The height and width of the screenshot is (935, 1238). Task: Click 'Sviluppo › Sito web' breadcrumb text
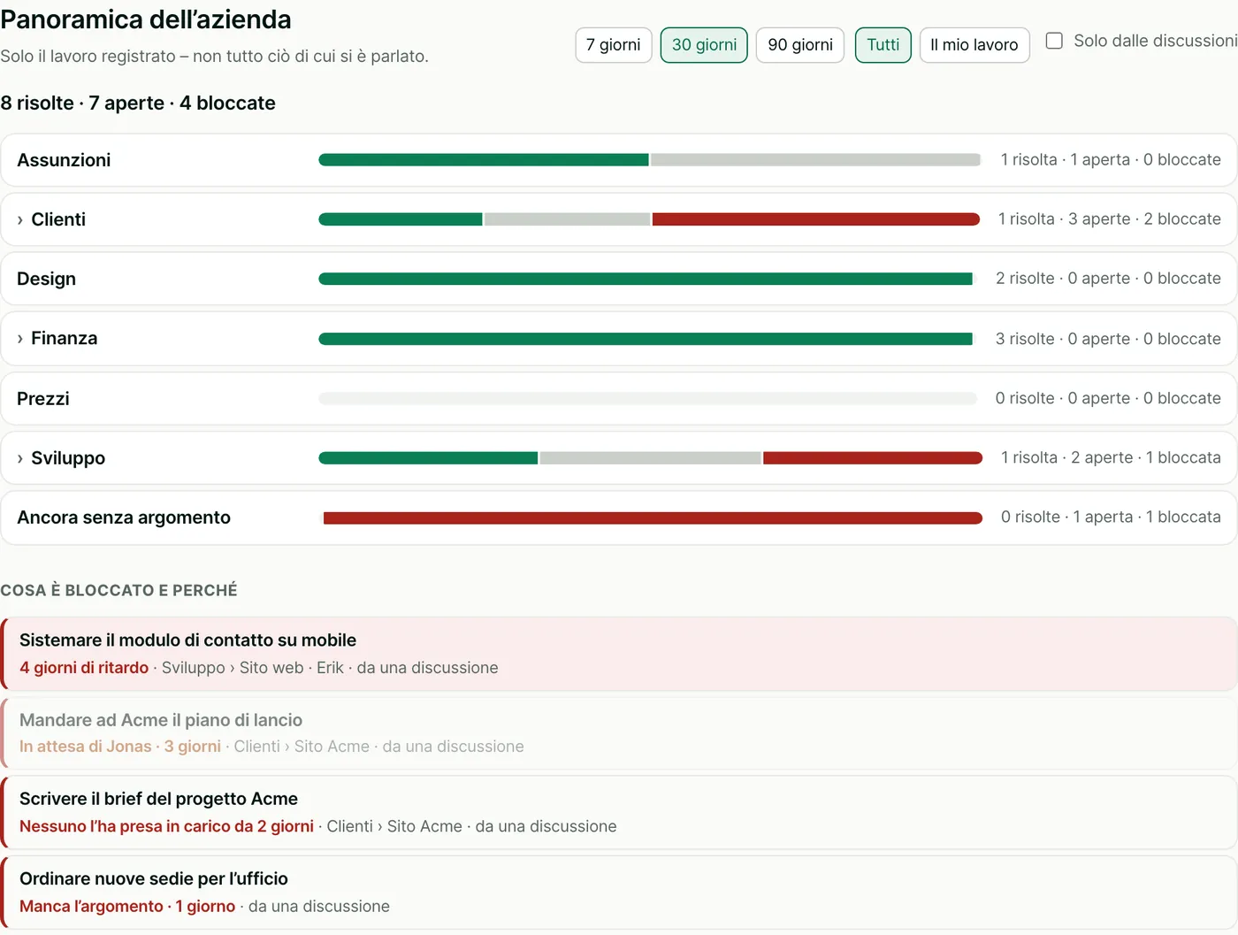click(x=233, y=668)
